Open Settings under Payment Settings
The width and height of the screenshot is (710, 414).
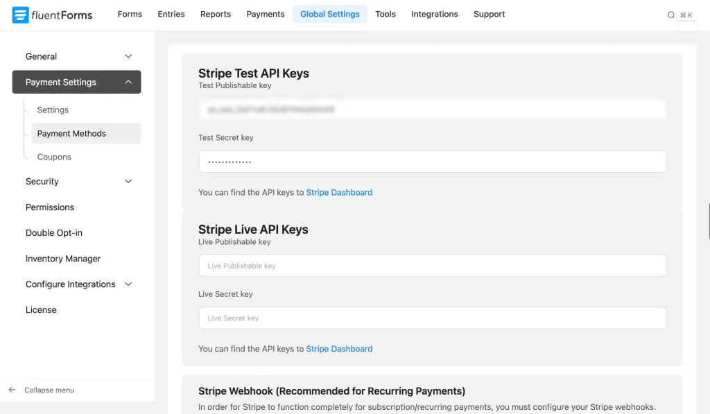tap(53, 110)
